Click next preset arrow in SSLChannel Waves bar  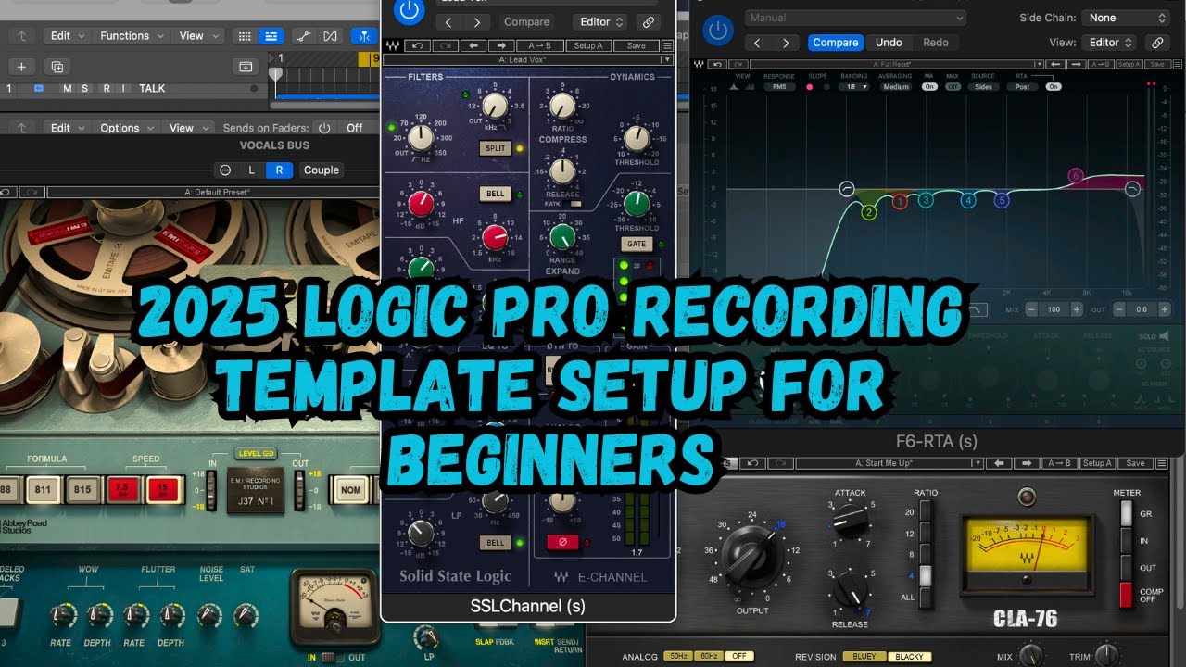click(x=501, y=45)
